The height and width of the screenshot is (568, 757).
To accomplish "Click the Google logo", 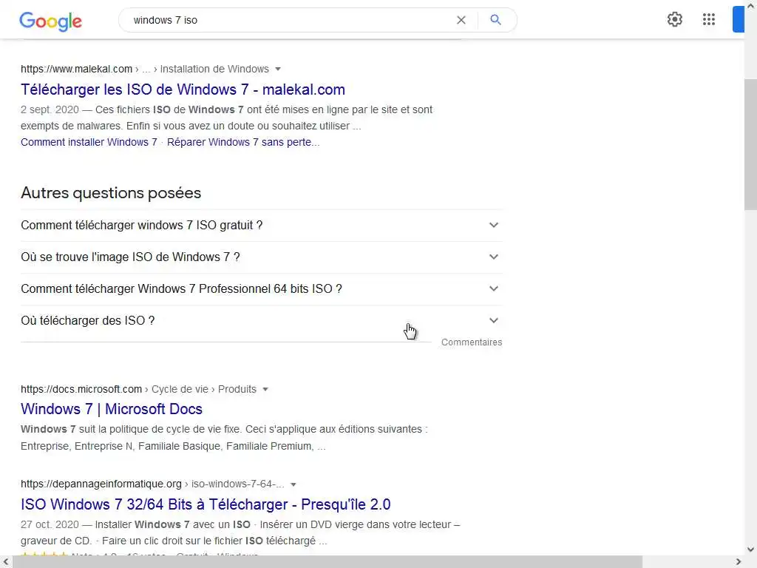I will 51,21.
